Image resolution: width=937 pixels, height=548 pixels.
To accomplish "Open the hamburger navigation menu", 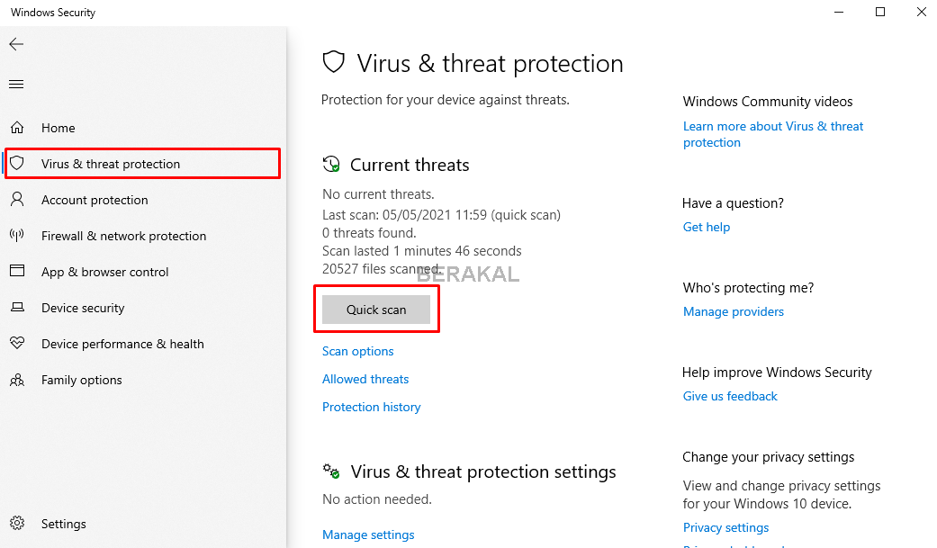I will click(16, 85).
